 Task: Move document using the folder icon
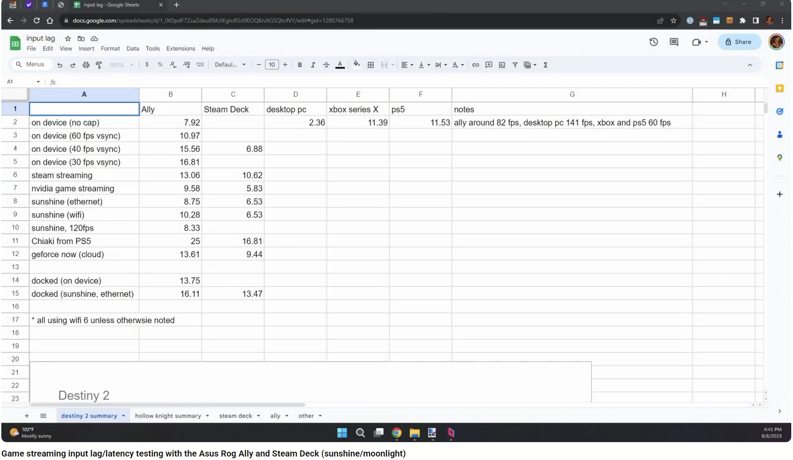[x=81, y=38]
